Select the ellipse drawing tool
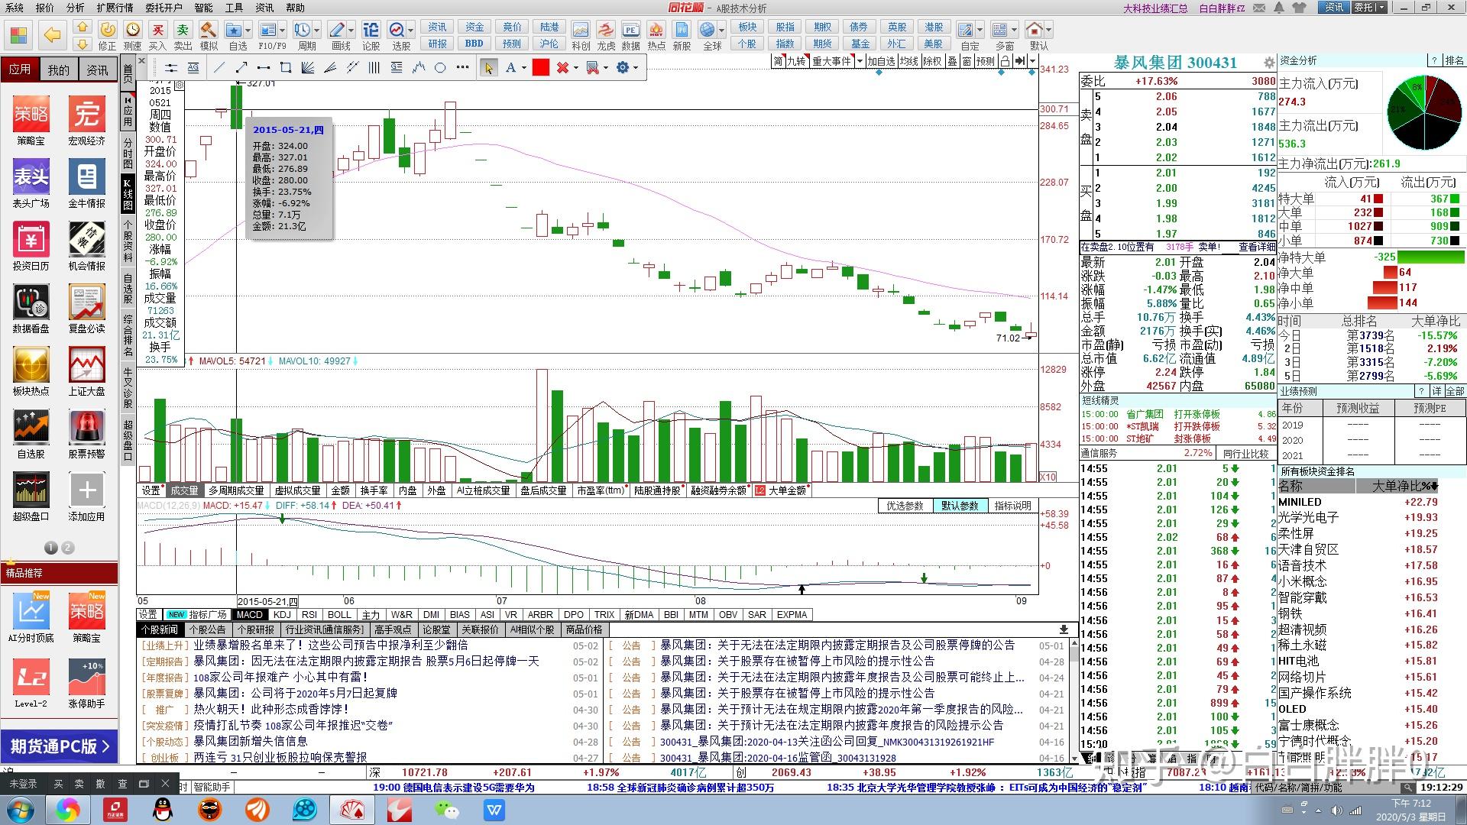The width and height of the screenshot is (1467, 825). click(x=440, y=68)
